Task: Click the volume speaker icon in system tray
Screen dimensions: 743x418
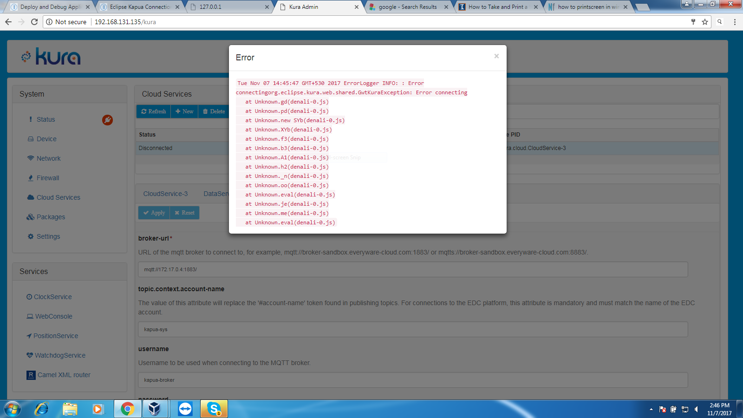Action: tap(696, 409)
